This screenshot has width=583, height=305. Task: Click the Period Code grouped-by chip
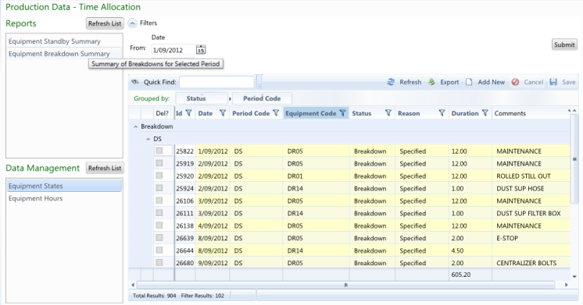pos(262,98)
